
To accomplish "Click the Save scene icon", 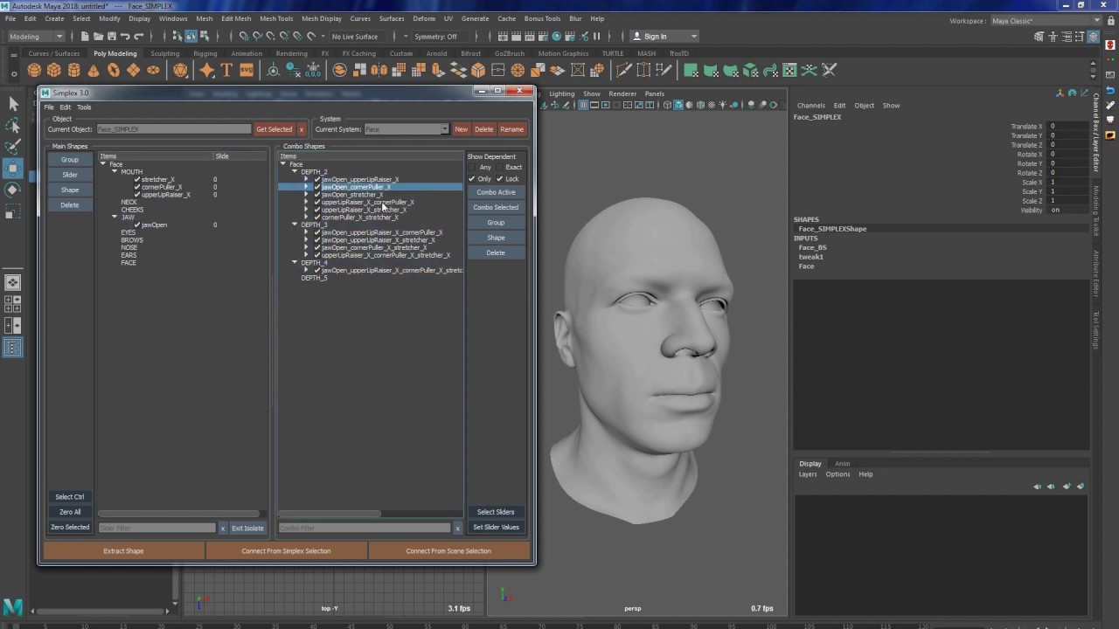I will click(x=111, y=37).
